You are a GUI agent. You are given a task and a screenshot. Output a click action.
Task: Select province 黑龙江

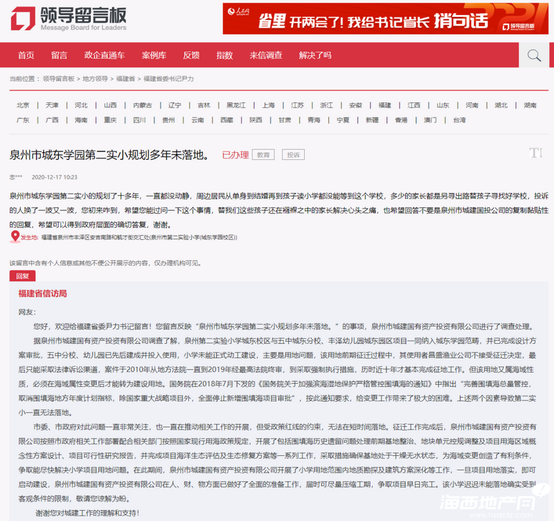click(x=236, y=105)
